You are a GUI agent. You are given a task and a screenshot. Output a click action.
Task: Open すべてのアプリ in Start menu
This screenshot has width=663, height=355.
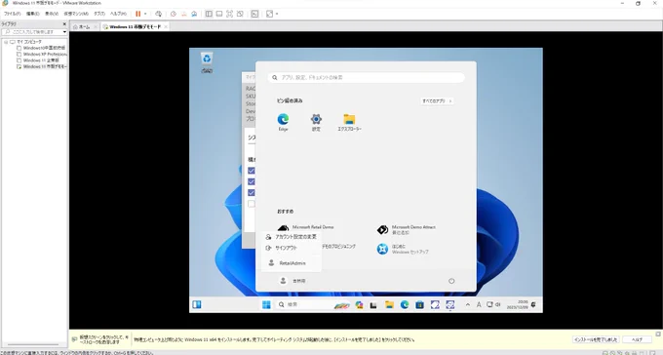[437, 101]
